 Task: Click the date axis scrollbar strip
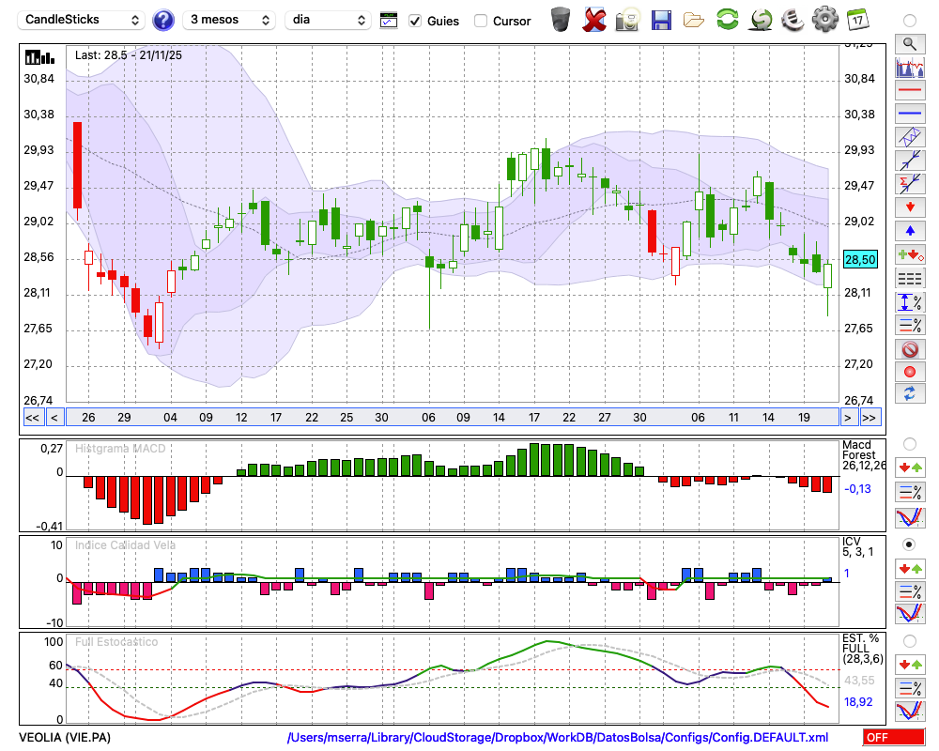click(x=453, y=418)
